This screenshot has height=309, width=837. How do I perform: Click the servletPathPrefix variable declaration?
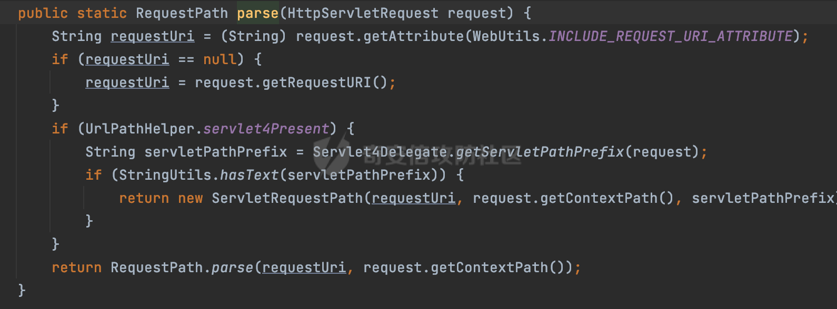click(215, 152)
